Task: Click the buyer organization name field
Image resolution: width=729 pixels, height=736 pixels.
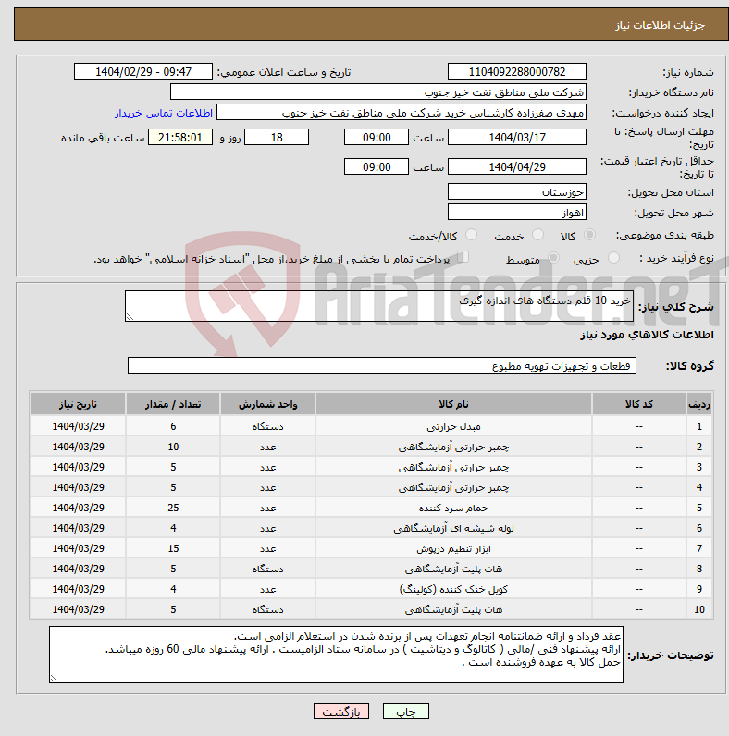Action: click(x=378, y=92)
